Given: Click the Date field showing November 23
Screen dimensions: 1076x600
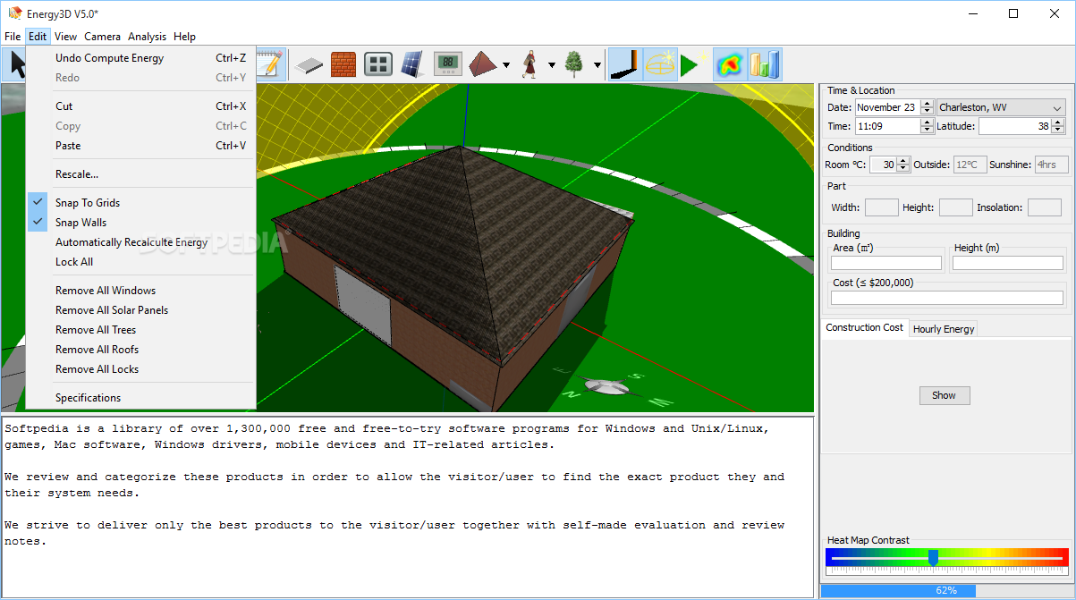Looking at the screenshot, I should pos(887,107).
